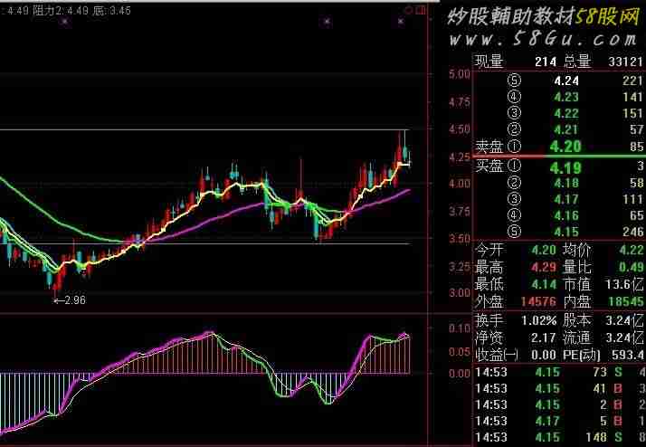The height and width of the screenshot is (447, 646).
Task: Click the 量比 value 0.49
Action: 632,267
